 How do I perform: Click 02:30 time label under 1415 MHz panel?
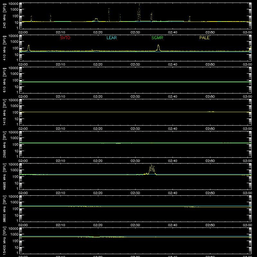tap(135, 129)
